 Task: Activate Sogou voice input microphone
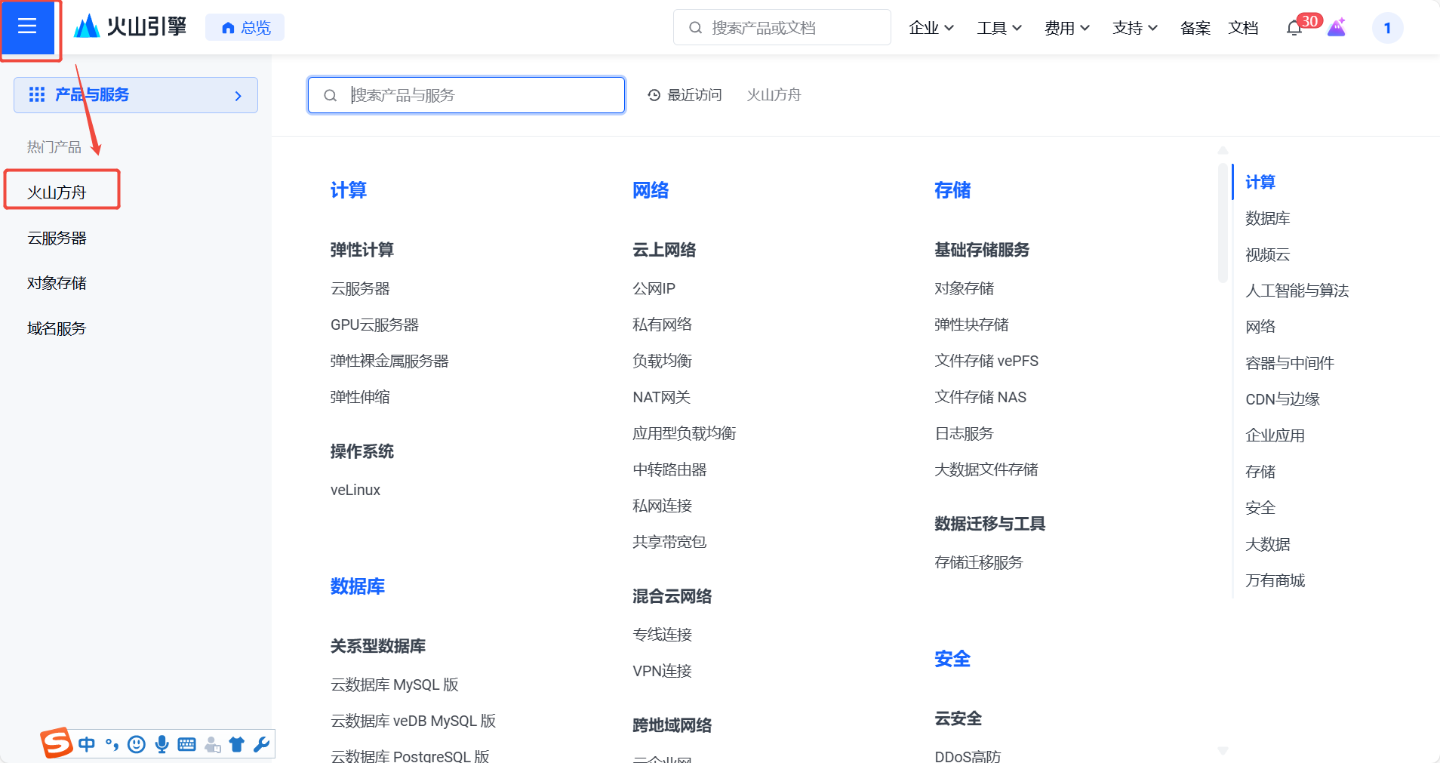tap(162, 745)
